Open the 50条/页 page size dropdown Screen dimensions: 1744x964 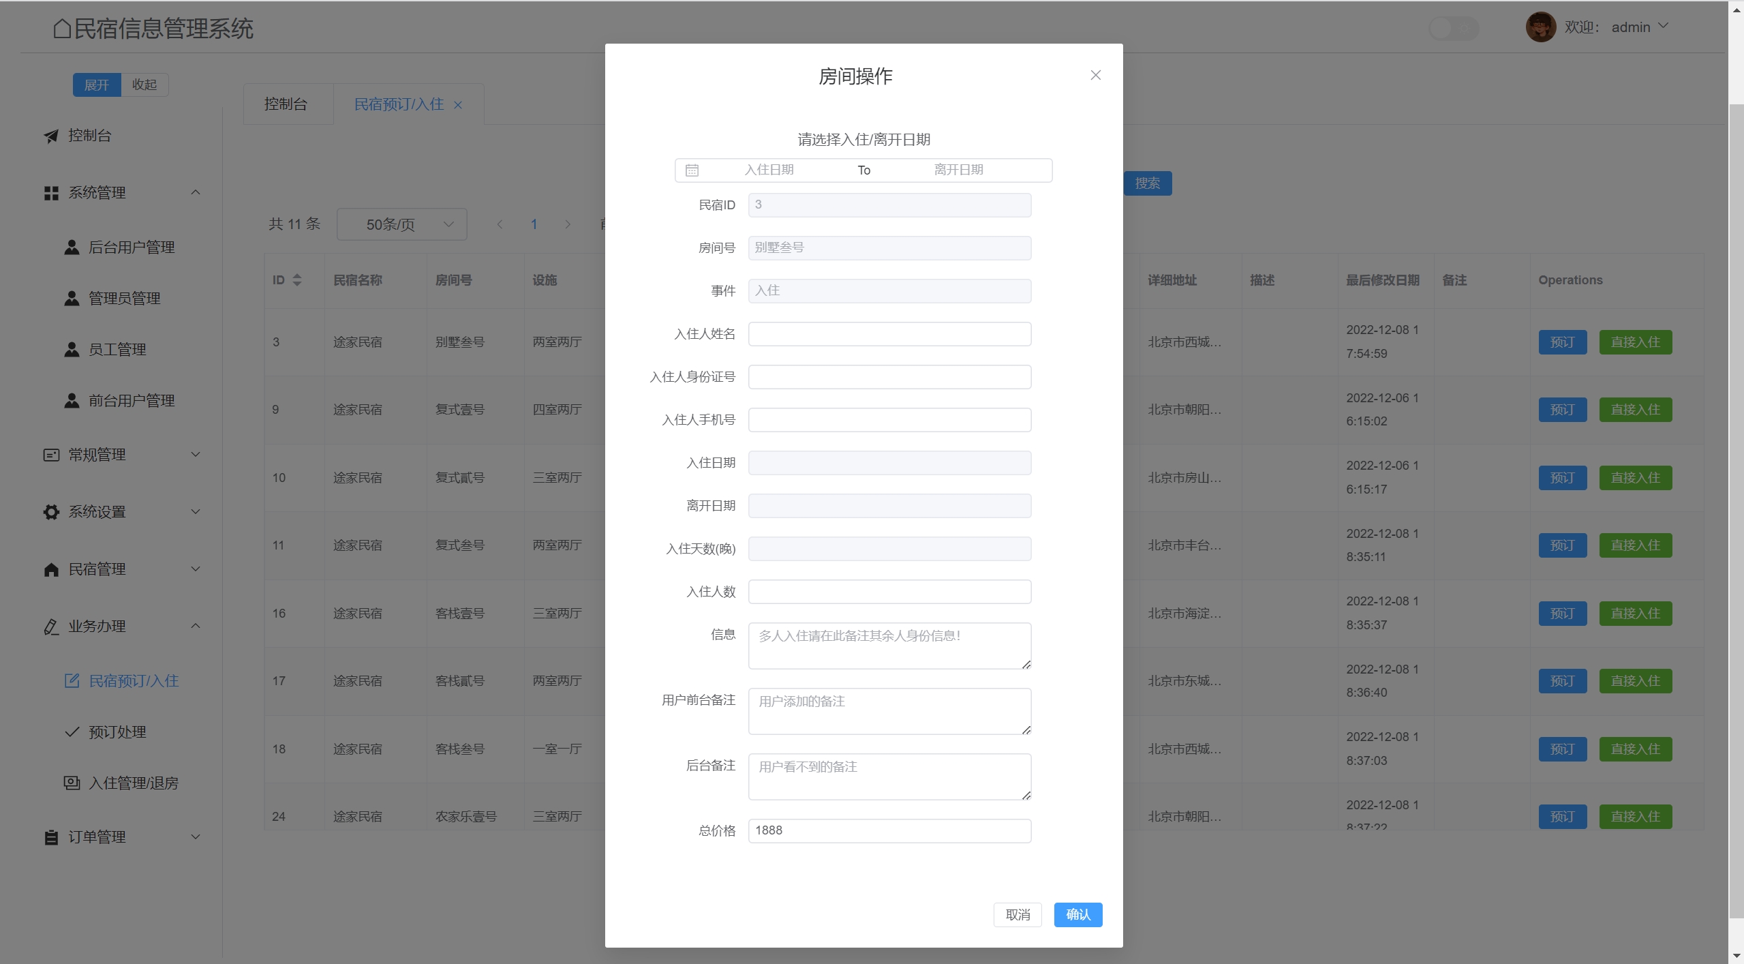click(401, 224)
